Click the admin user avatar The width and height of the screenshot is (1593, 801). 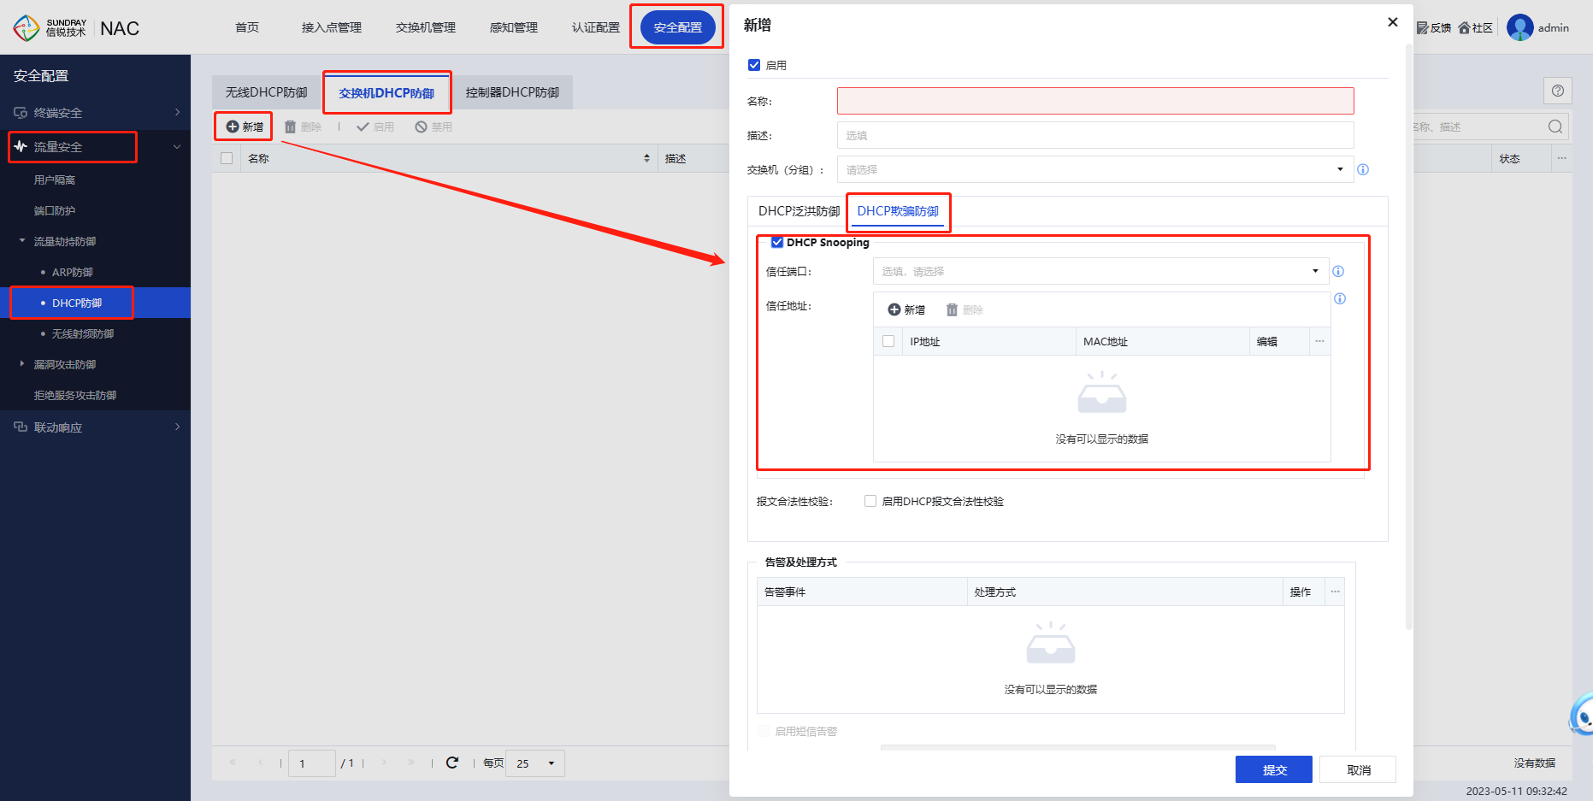point(1519,27)
